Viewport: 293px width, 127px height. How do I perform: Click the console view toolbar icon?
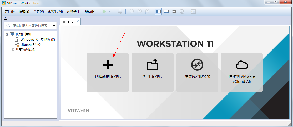[x=193, y=12]
